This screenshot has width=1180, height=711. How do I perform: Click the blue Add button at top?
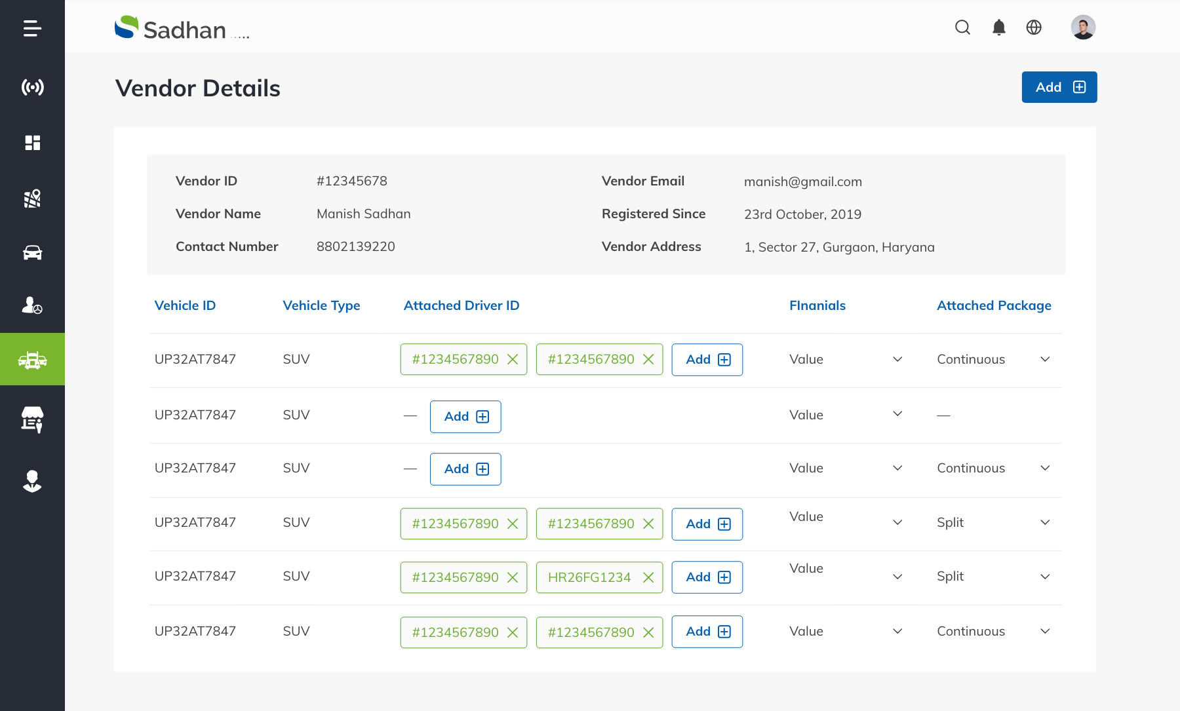tap(1059, 87)
